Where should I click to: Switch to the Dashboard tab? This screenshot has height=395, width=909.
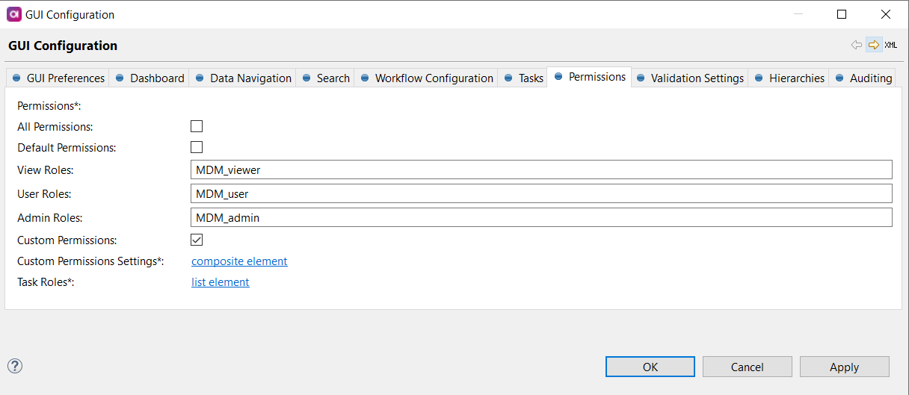click(x=150, y=78)
